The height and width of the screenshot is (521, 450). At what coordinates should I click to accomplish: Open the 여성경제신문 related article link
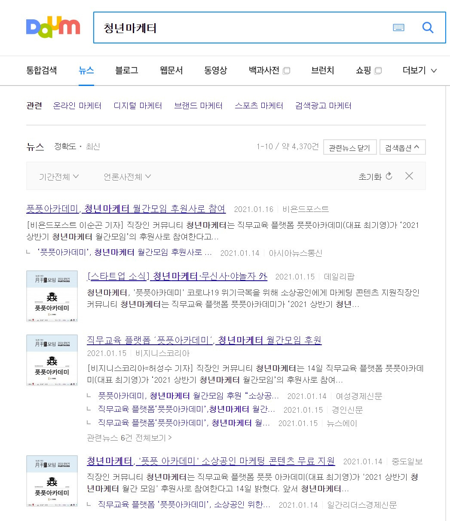pos(189,396)
